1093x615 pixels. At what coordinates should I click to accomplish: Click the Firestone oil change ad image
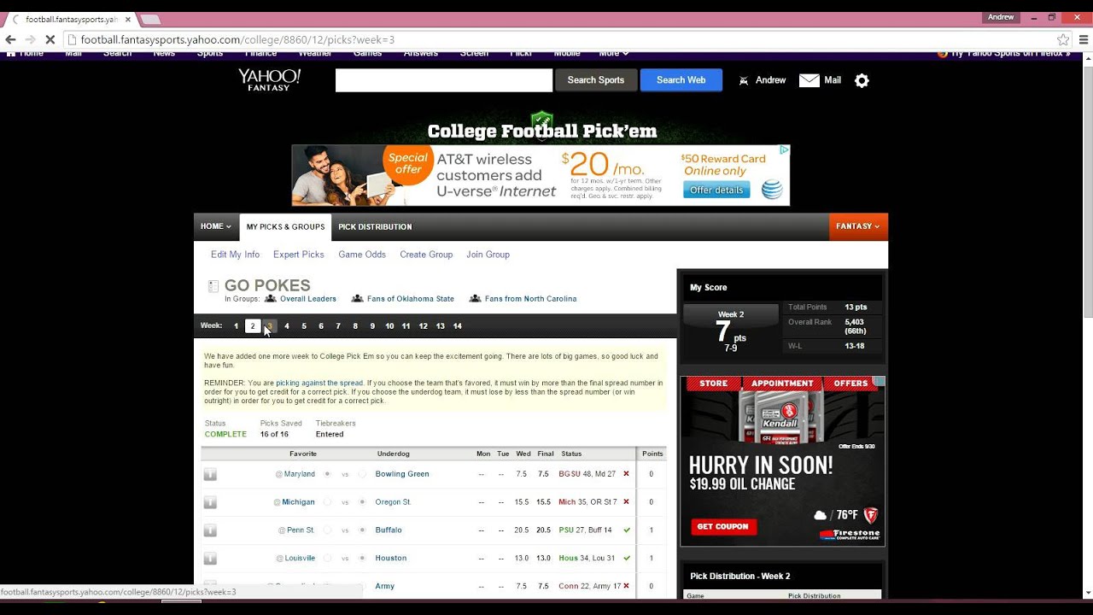tap(783, 461)
